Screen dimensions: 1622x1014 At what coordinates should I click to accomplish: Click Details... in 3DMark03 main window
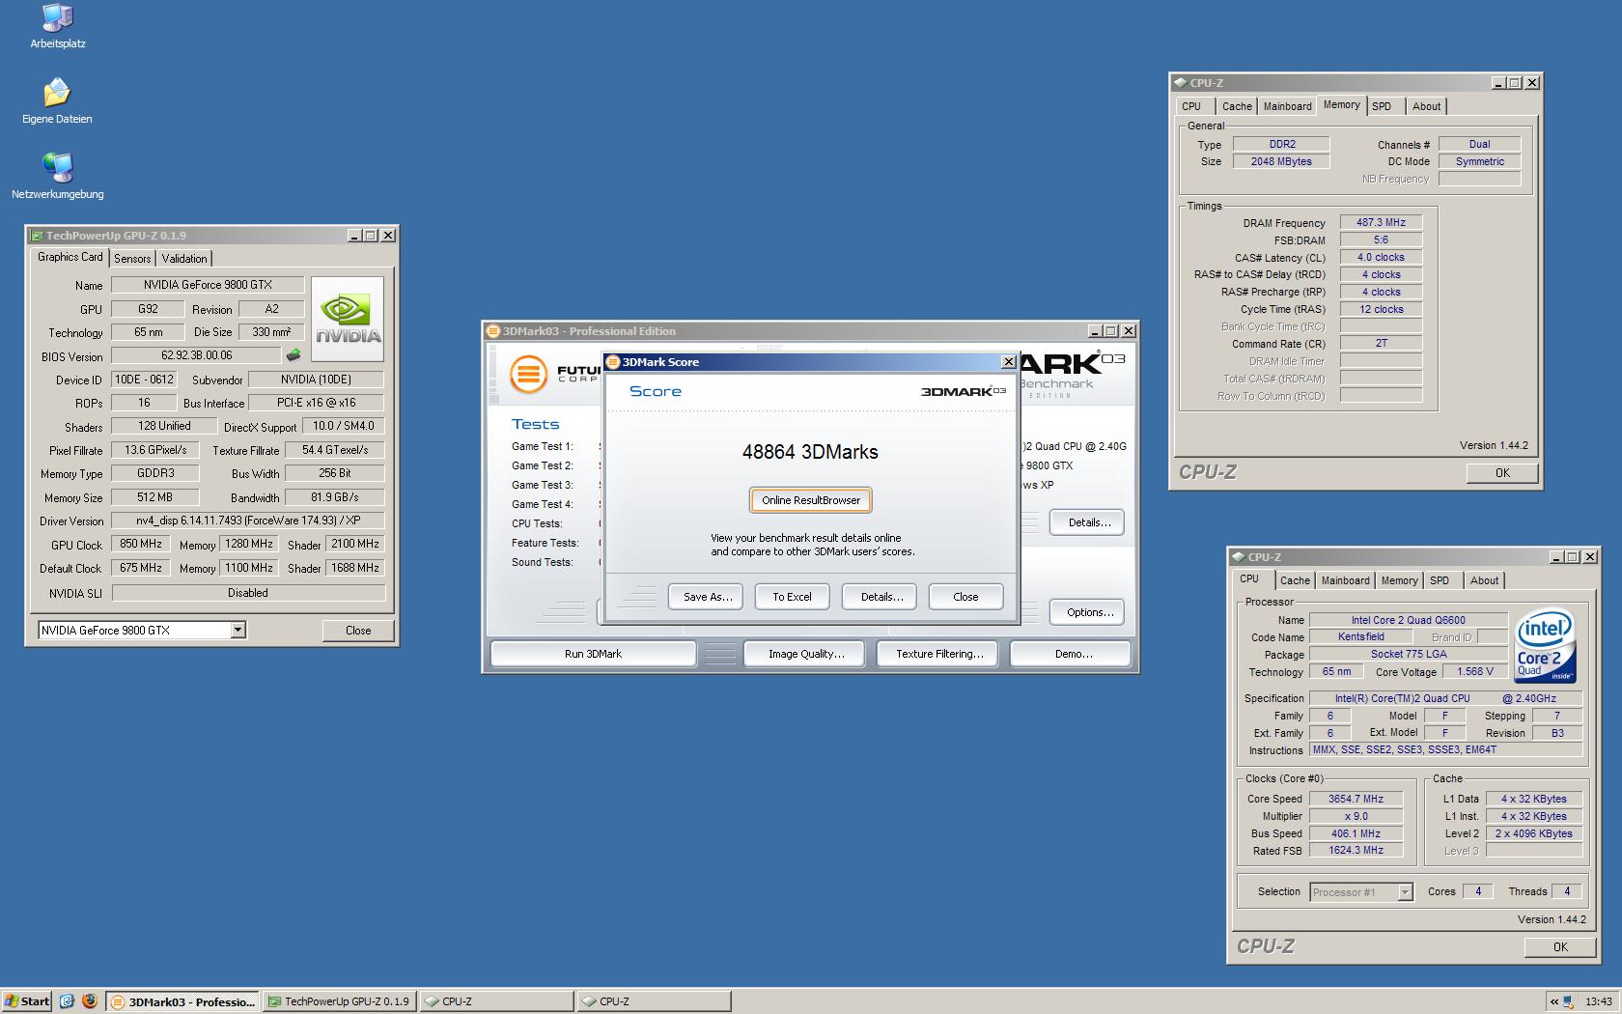coord(1089,522)
